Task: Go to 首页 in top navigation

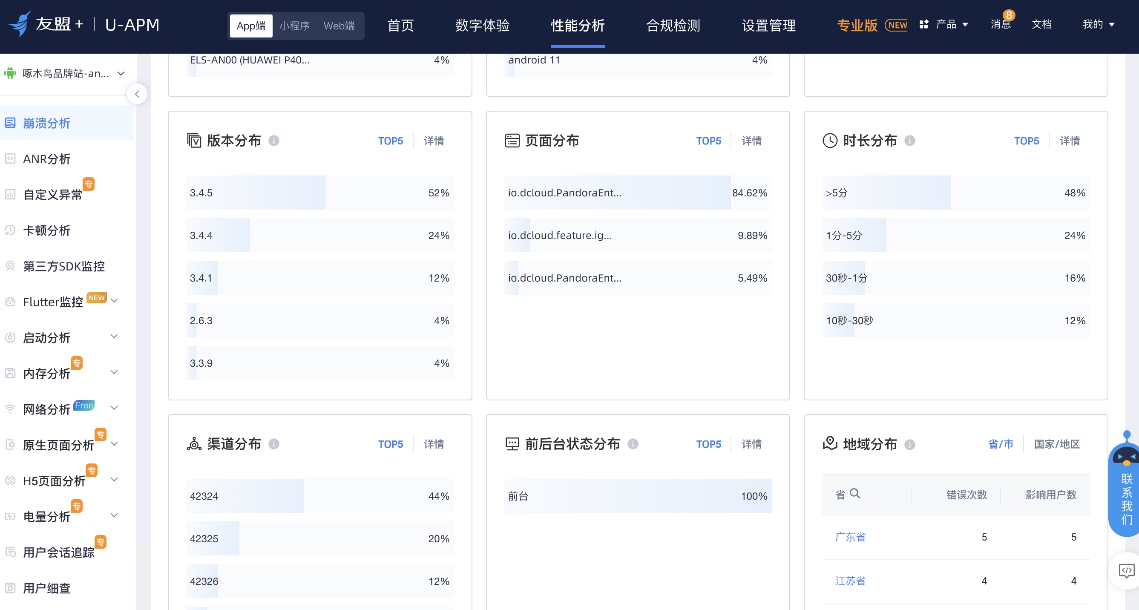Action: click(x=400, y=25)
